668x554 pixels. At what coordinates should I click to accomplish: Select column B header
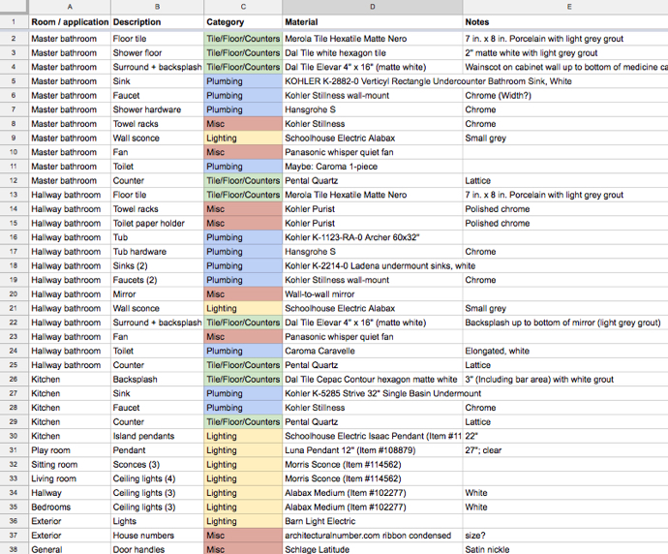[x=157, y=7]
